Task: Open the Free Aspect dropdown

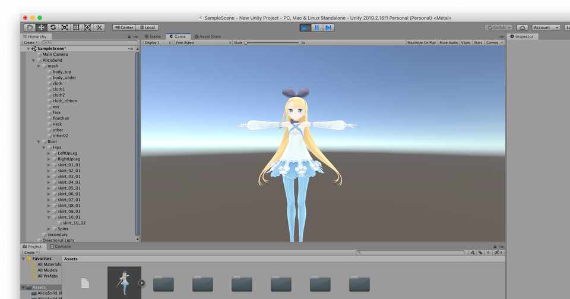Action: click(x=202, y=43)
